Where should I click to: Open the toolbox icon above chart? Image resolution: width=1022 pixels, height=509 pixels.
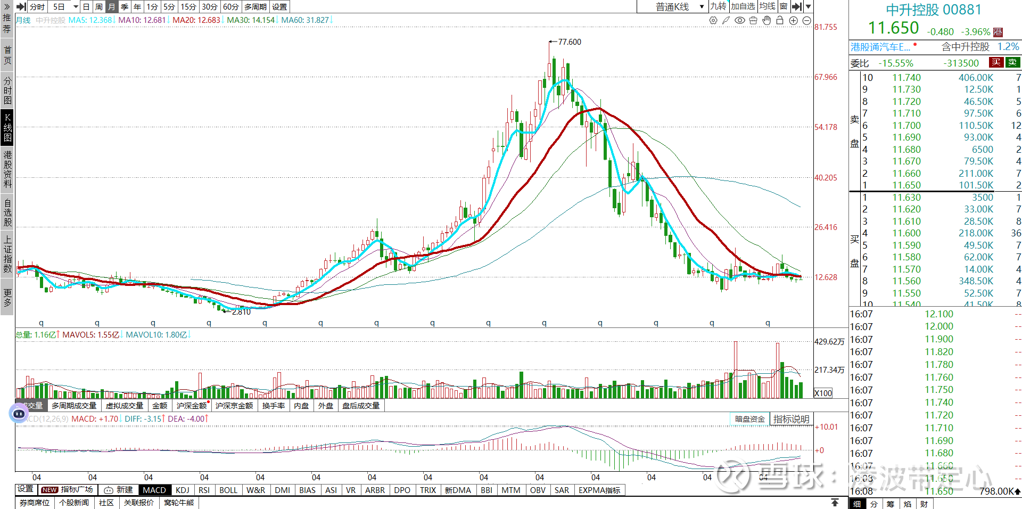click(x=753, y=20)
